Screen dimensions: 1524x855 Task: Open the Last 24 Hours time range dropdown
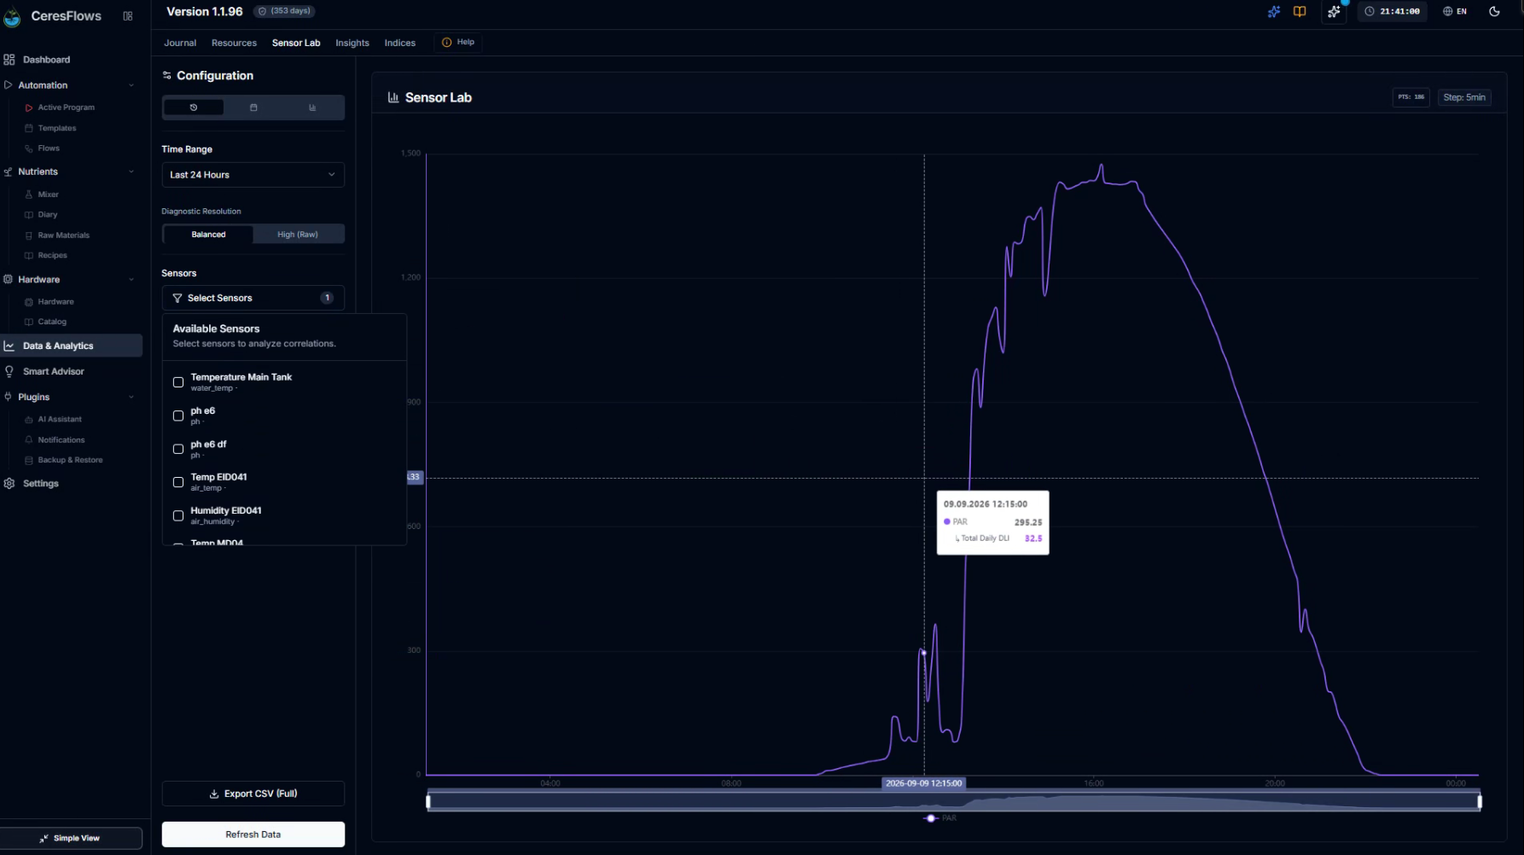(253, 175)
